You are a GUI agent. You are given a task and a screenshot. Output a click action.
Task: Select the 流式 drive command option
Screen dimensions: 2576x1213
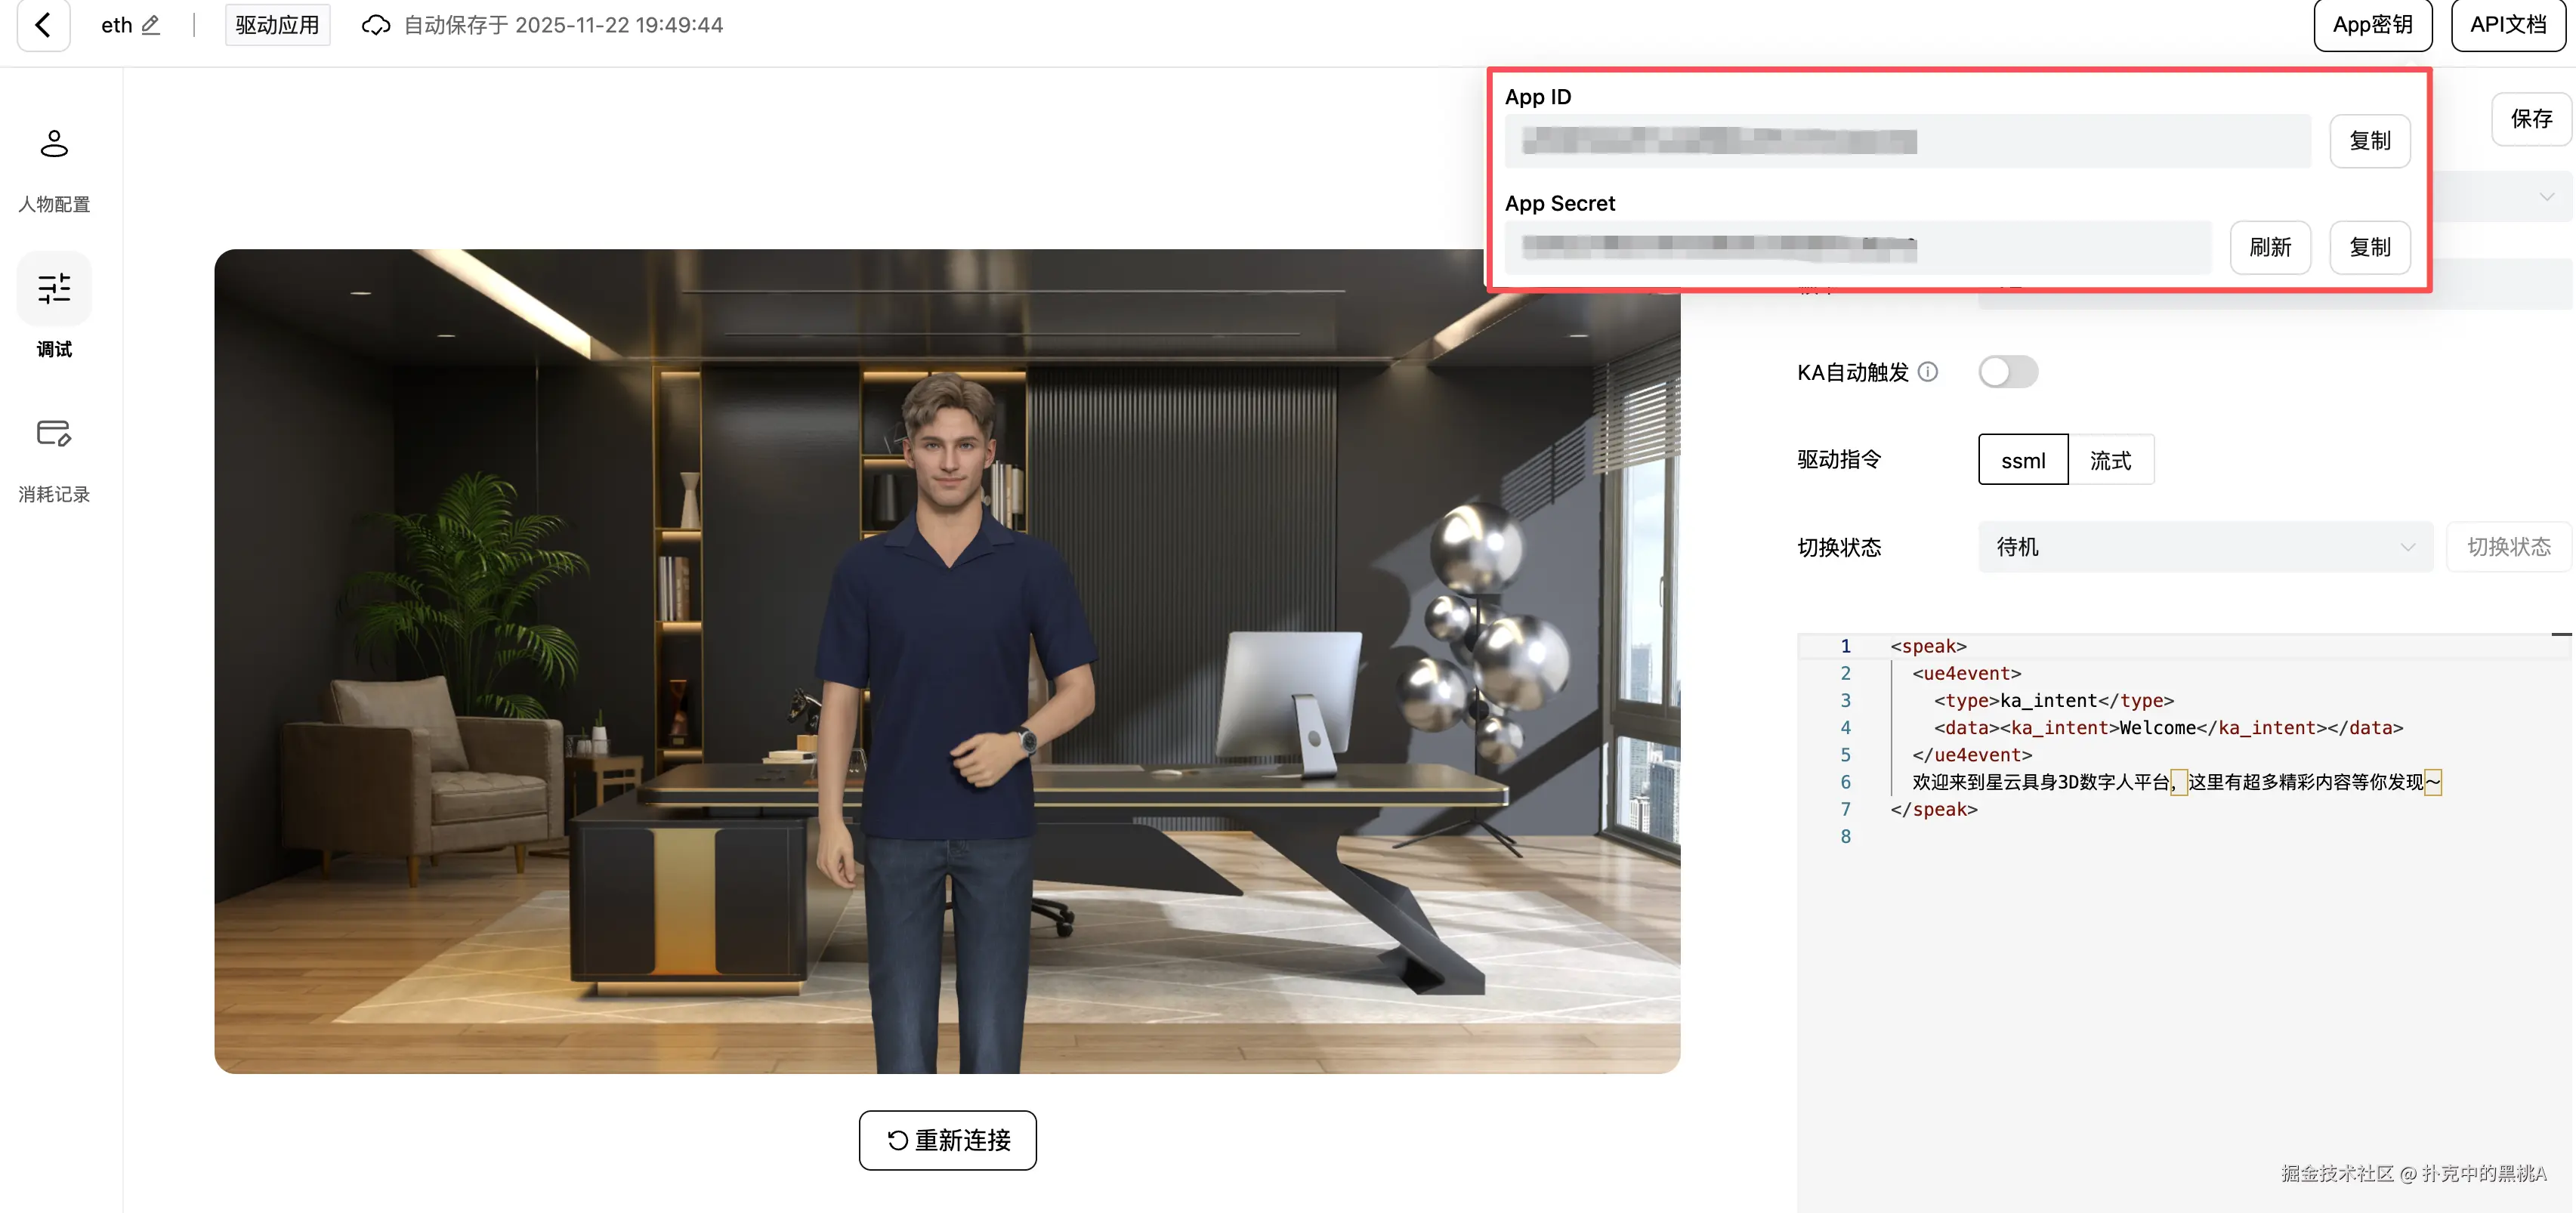pos(2110,460)
